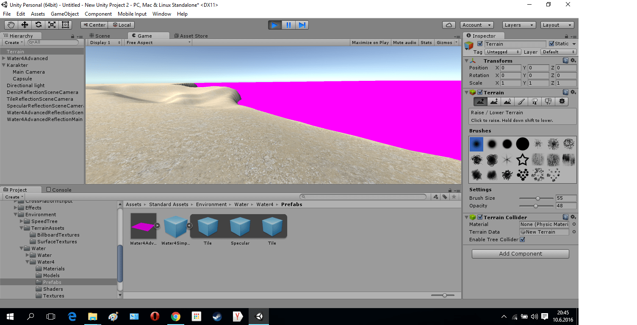Open the Component menu
637x325 pixels.
click(98, 14)
